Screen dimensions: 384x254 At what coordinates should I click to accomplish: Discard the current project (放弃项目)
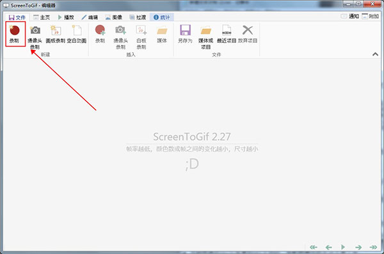click(x=248, y=34)
